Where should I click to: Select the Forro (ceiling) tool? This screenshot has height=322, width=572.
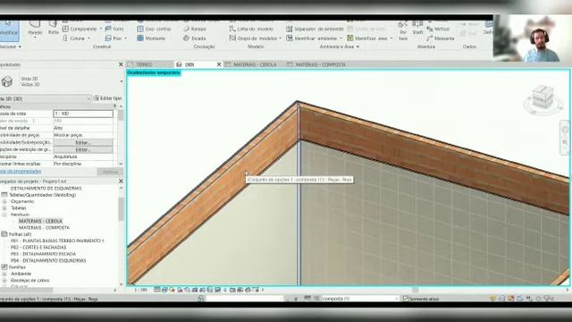114,29
